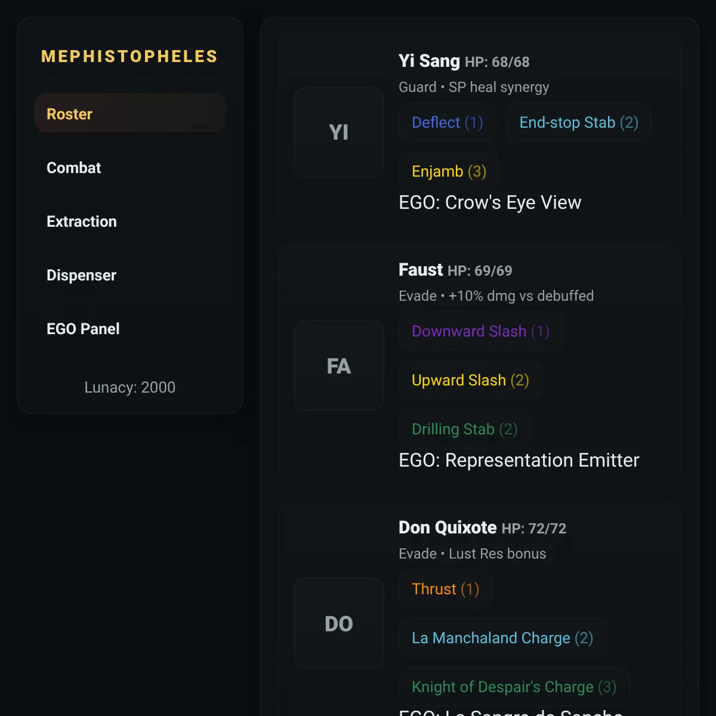This screenshot has height=716, width=716.
Task: Pick the Upward Slash (2) skill
Action: [471, 380]
